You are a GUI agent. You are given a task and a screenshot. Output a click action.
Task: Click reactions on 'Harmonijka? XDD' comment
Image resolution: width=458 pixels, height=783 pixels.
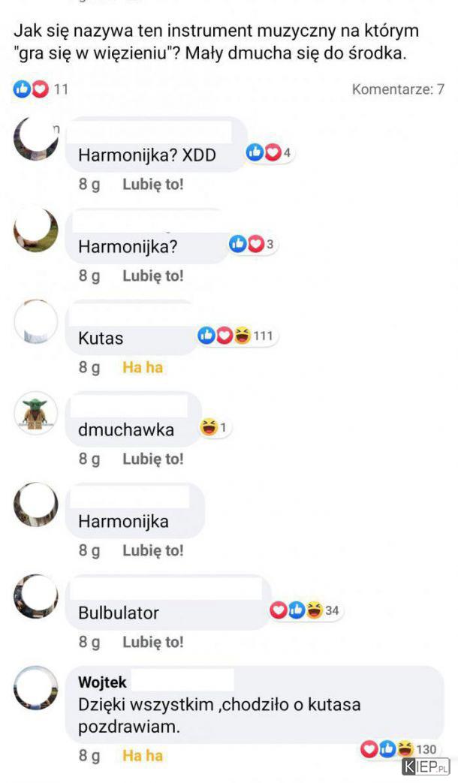[x=269, y=152]
